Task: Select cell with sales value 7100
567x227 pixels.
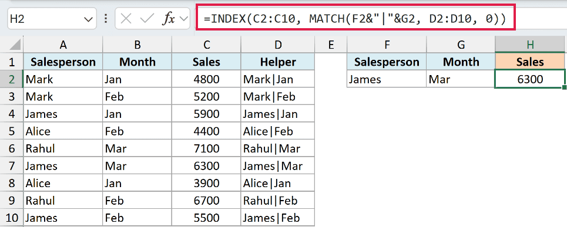Action: pyautogui.click(x=206, y=148)
